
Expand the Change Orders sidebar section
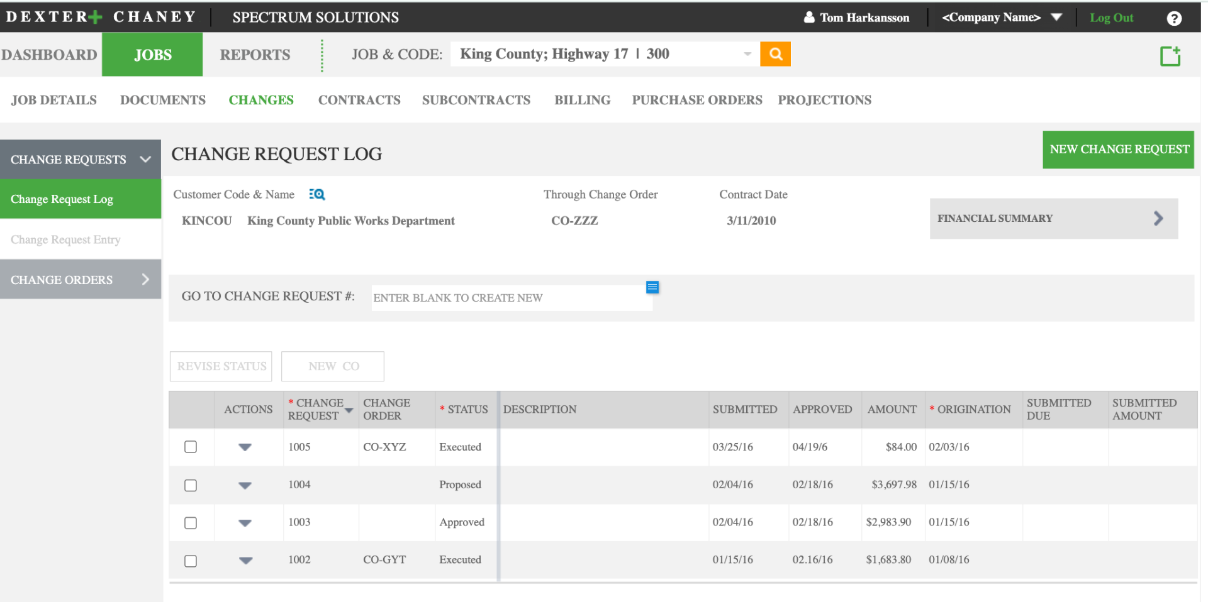click(145, 279)
